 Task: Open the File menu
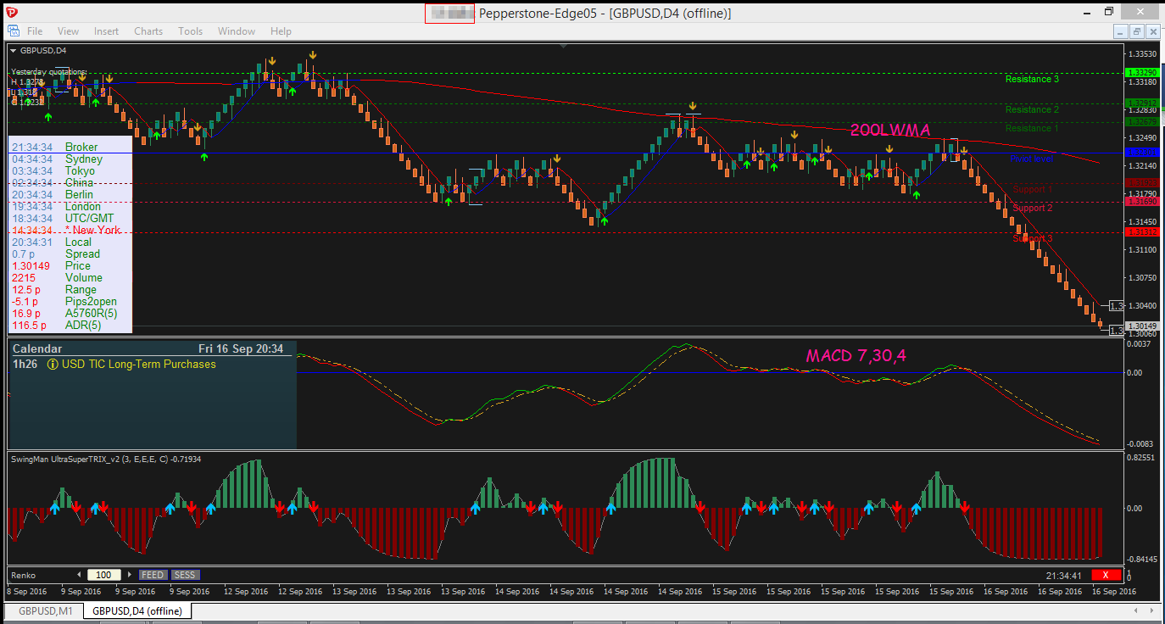35,31
